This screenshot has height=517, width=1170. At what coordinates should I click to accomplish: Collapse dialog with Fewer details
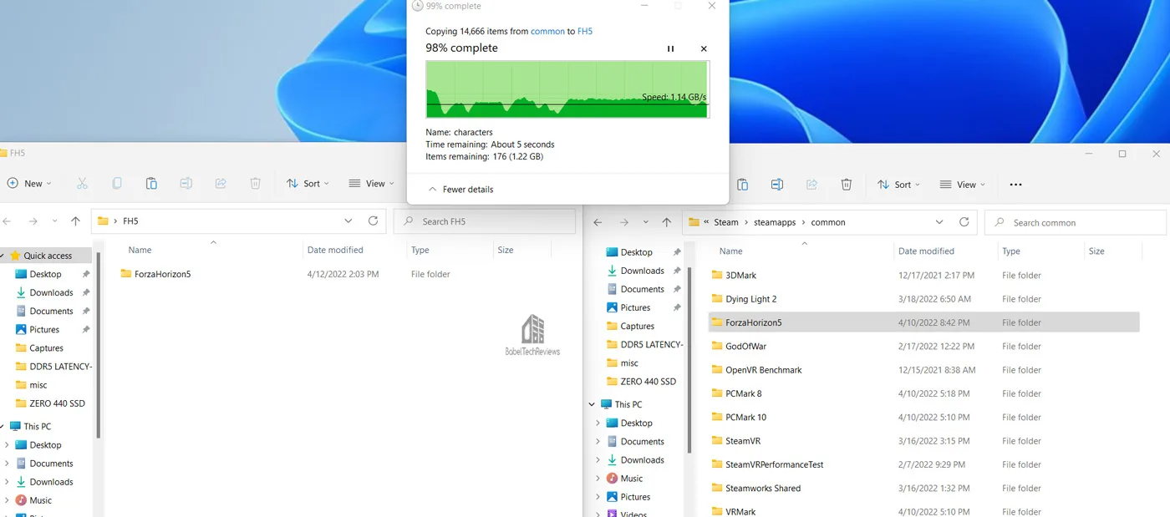(x=460, y=190)
